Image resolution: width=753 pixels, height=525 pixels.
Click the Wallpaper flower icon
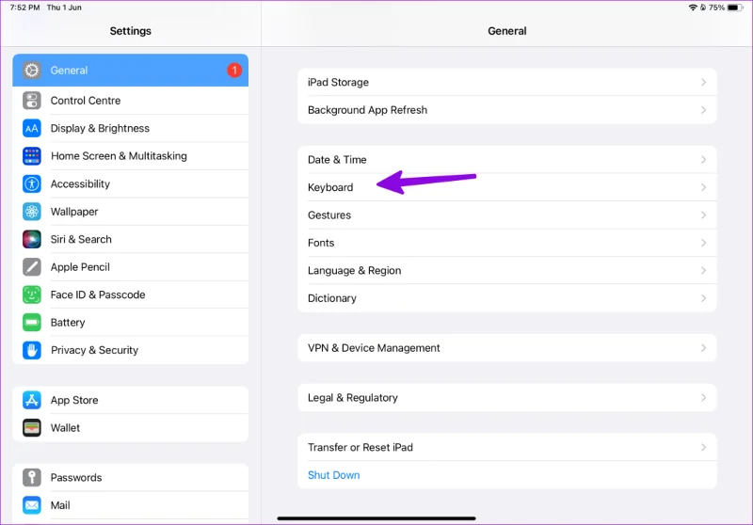(32, 212)
